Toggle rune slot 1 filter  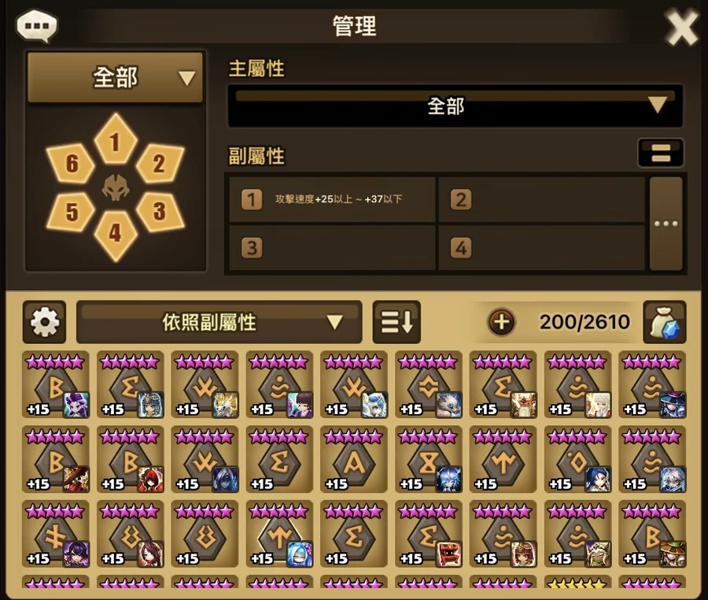pyautogui.click(x=116, y=139)
